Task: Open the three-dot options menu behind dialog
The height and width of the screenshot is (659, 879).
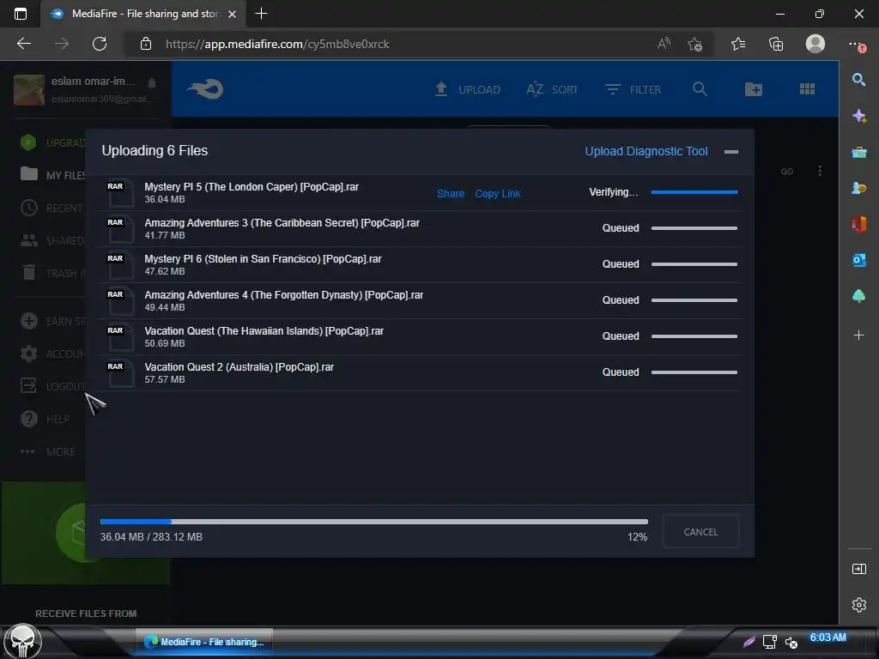Action: (x=820, y=171)
